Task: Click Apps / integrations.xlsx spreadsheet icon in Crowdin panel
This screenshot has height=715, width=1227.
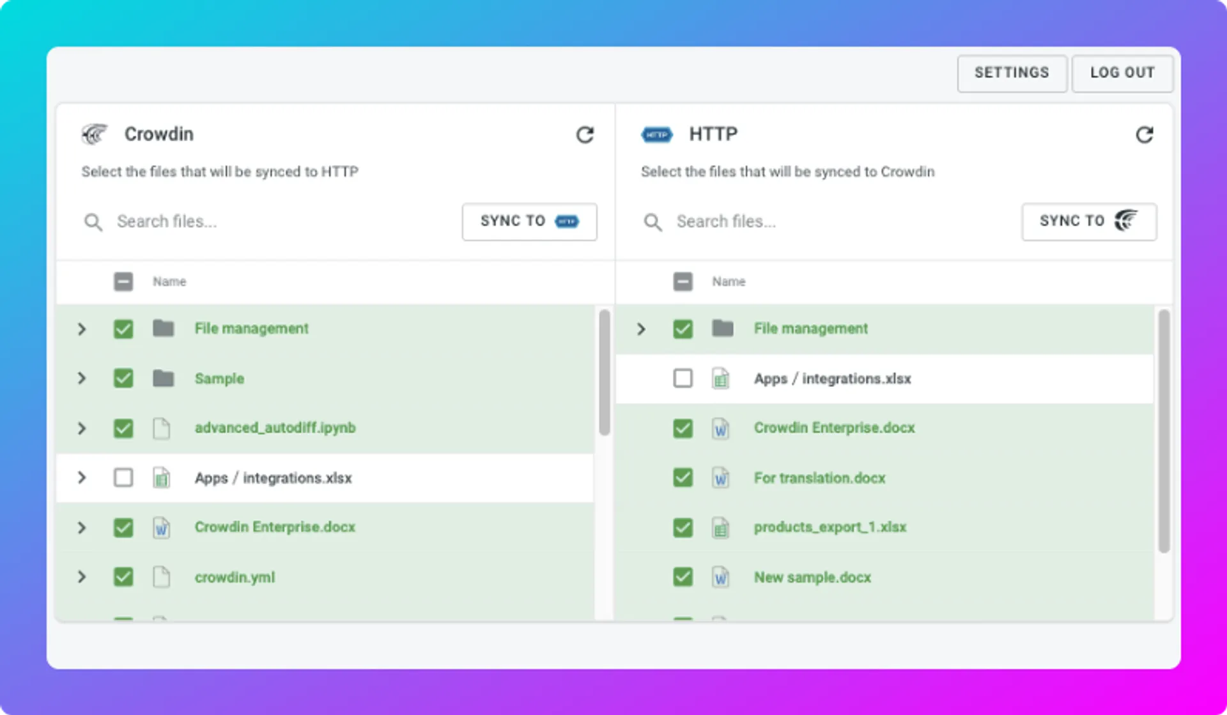Action: click(x=162, y=478)
